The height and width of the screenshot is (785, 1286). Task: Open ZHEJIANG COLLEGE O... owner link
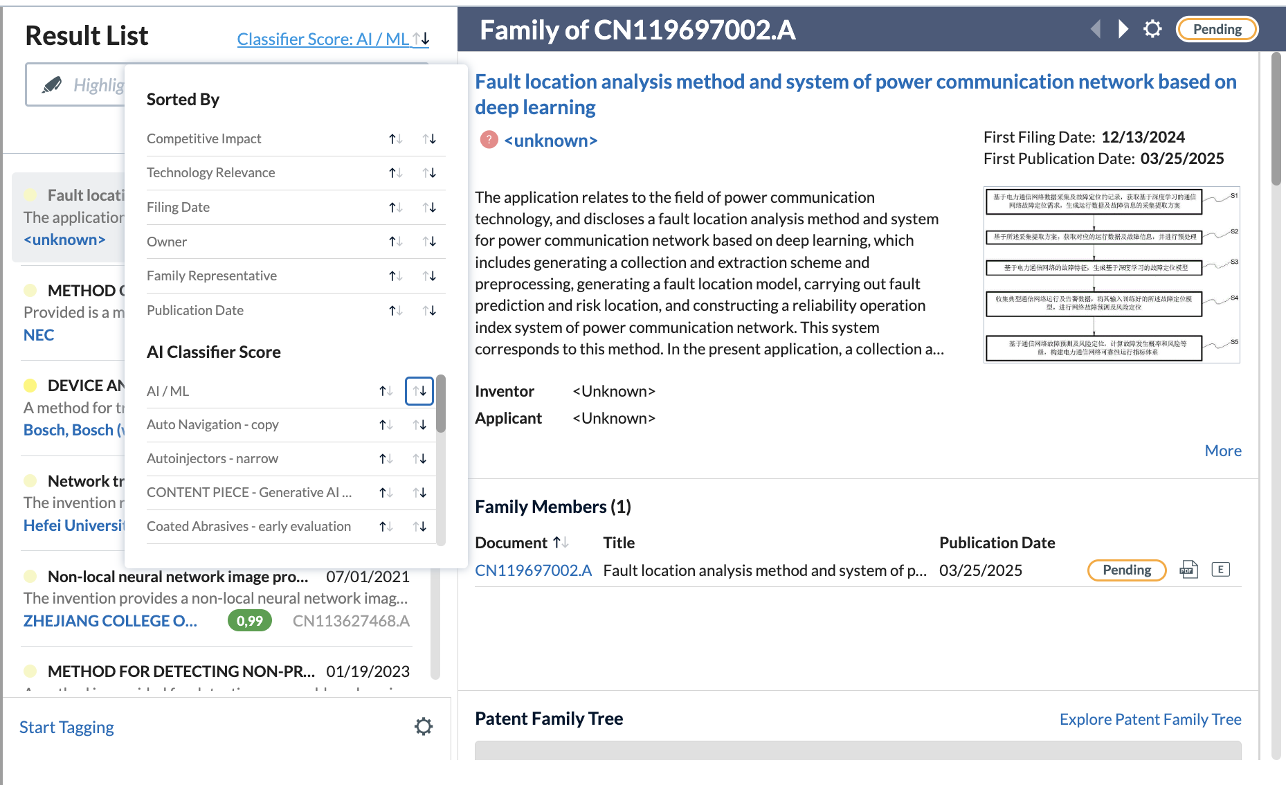(x=110, y=621)
